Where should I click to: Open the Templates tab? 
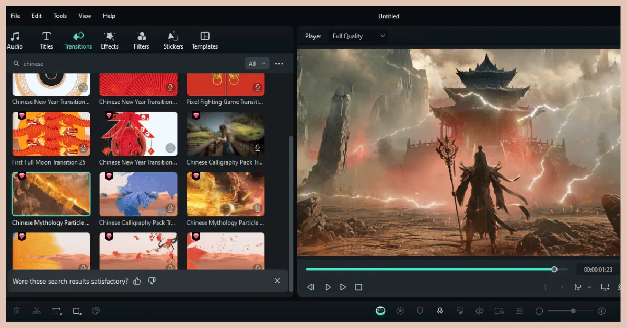(x=204, y=40)
